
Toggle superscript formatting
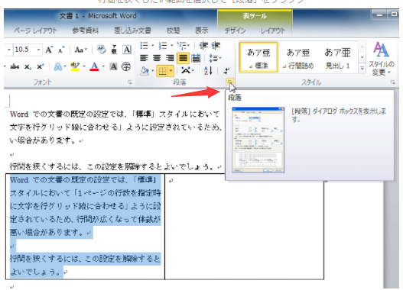40,67
